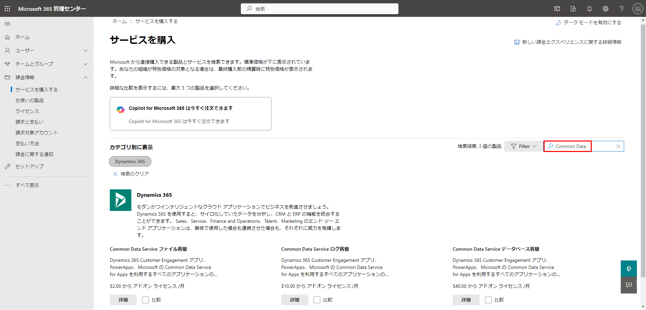This screenshot has height=310, width=646.
Task: Click the moon icon for dark mode
Action: click(x=558, y=23)
